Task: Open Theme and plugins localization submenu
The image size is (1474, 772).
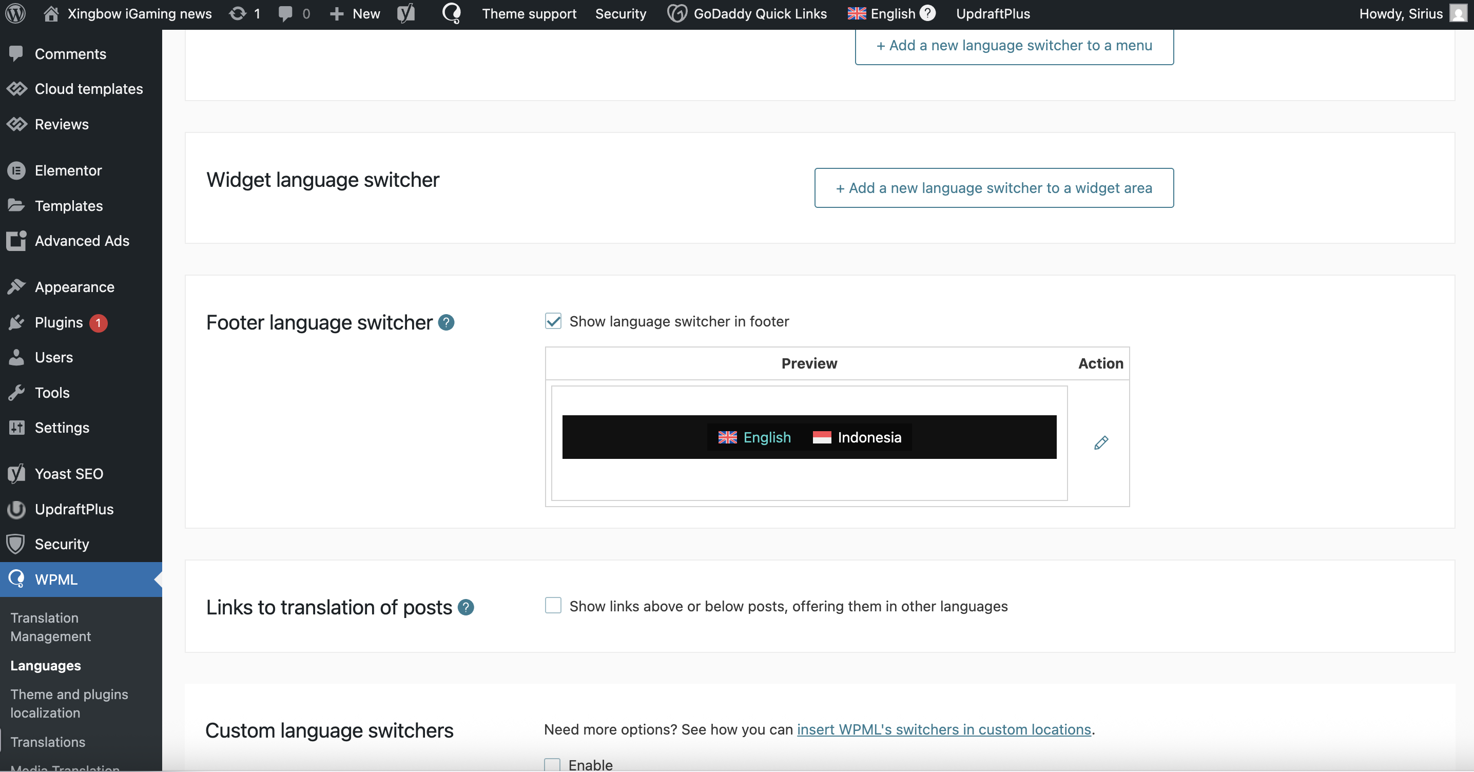Action: click(69, 703)
